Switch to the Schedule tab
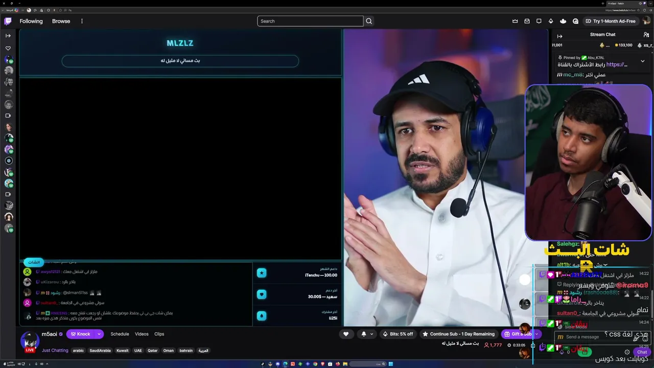This screenshot has height=368, width=654. 120,334
